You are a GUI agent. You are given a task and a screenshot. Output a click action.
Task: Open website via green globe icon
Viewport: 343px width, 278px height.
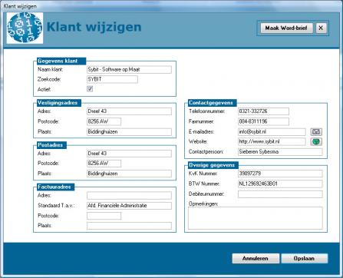[x=316, y=141]
